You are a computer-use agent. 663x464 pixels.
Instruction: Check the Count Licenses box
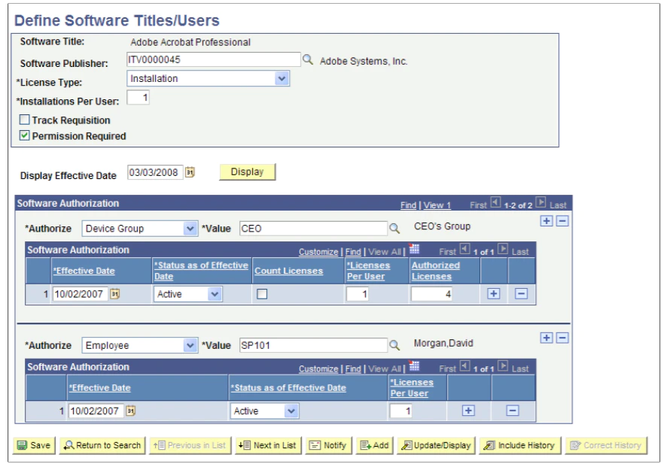[262, 294]
